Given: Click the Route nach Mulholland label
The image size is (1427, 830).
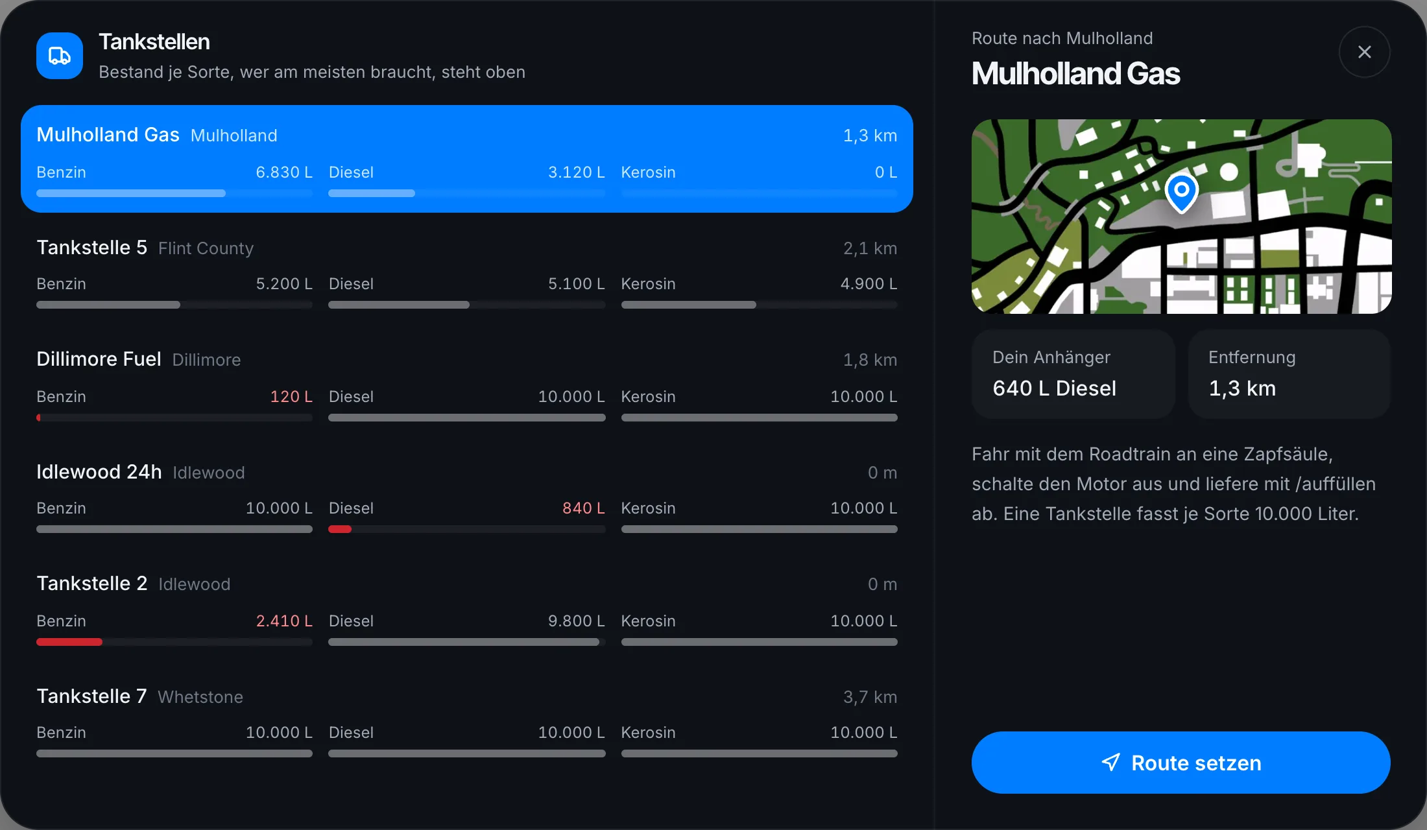Looking at the screenshot, I should 1062,38.
